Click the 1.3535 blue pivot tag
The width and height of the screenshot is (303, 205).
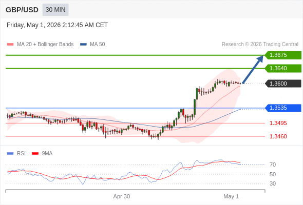pos(283,108)
